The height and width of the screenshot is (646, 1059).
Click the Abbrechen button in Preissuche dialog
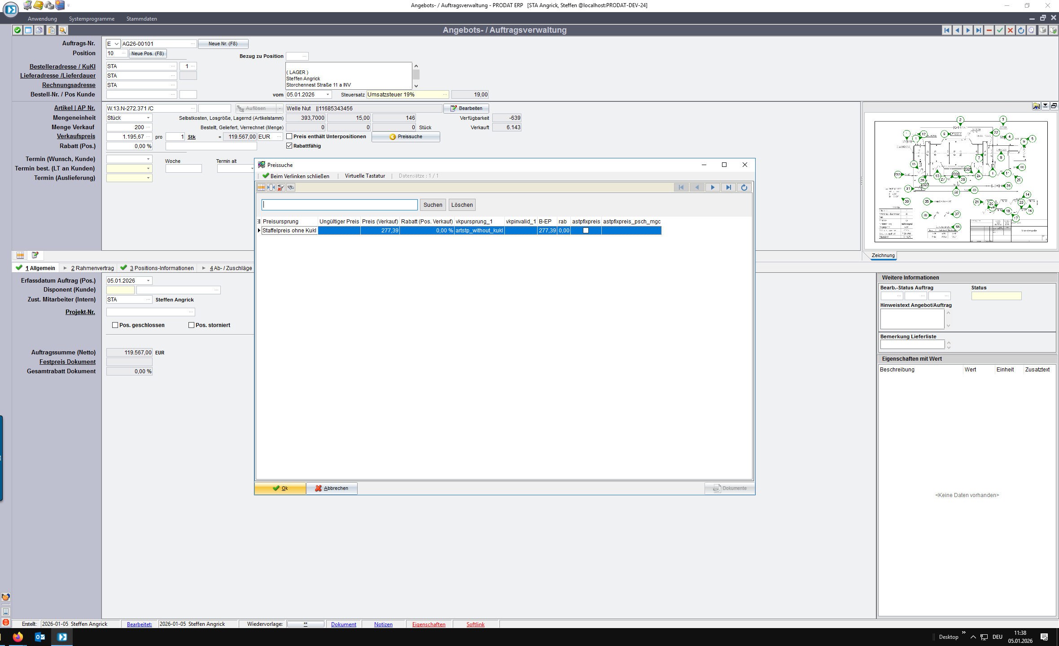coord(332,488)
